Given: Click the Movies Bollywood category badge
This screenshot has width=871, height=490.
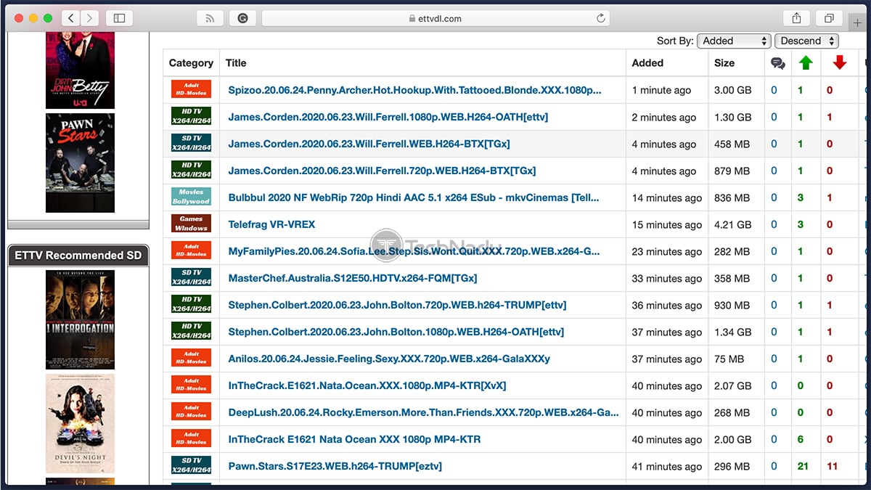Looking at the screenshot, I should (x=191, y=197).
